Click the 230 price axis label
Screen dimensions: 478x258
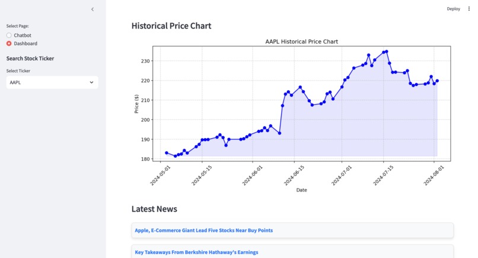coord(145,61)
